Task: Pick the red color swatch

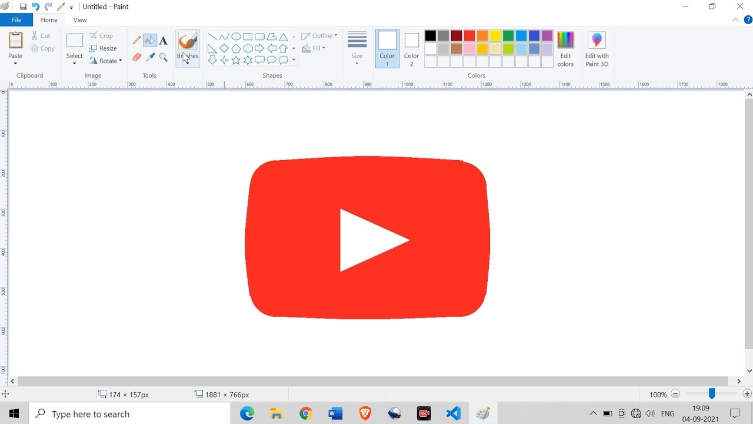Action: click(x=469, y=36)
